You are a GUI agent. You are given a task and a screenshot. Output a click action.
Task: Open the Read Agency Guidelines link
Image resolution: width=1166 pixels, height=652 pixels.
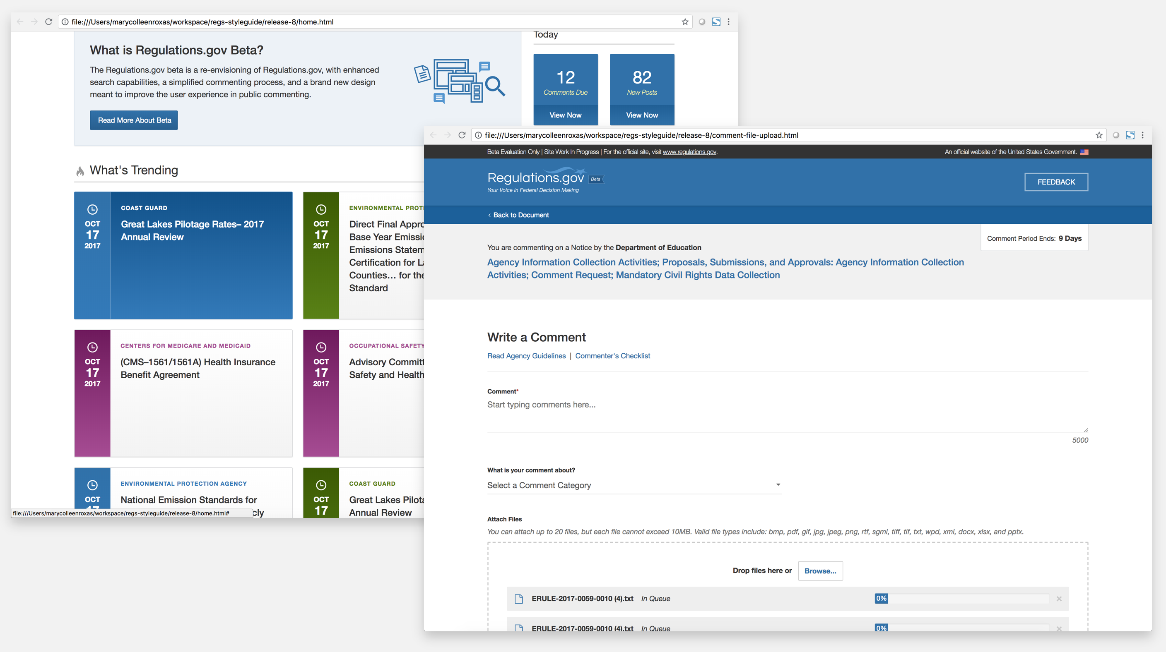(526, 356)
